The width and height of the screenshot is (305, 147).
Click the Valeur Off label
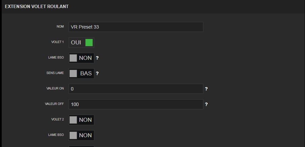(x=54, y=104)
